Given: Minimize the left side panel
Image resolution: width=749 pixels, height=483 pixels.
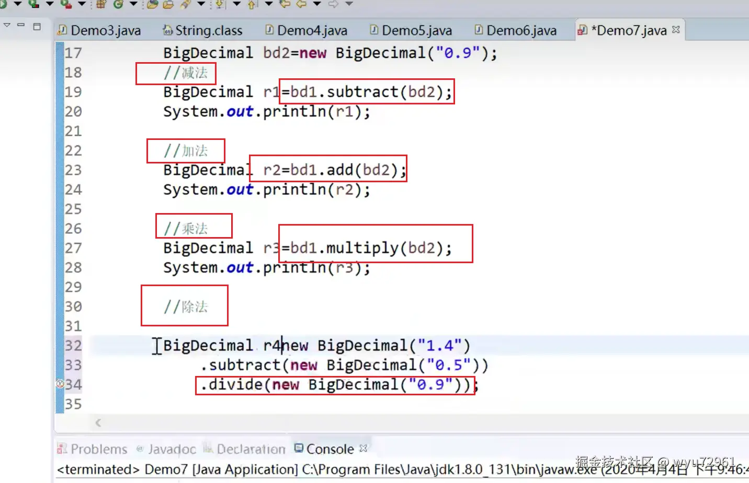Looking at the screenshot, I should pyautogui.click(x=21, y=25).
